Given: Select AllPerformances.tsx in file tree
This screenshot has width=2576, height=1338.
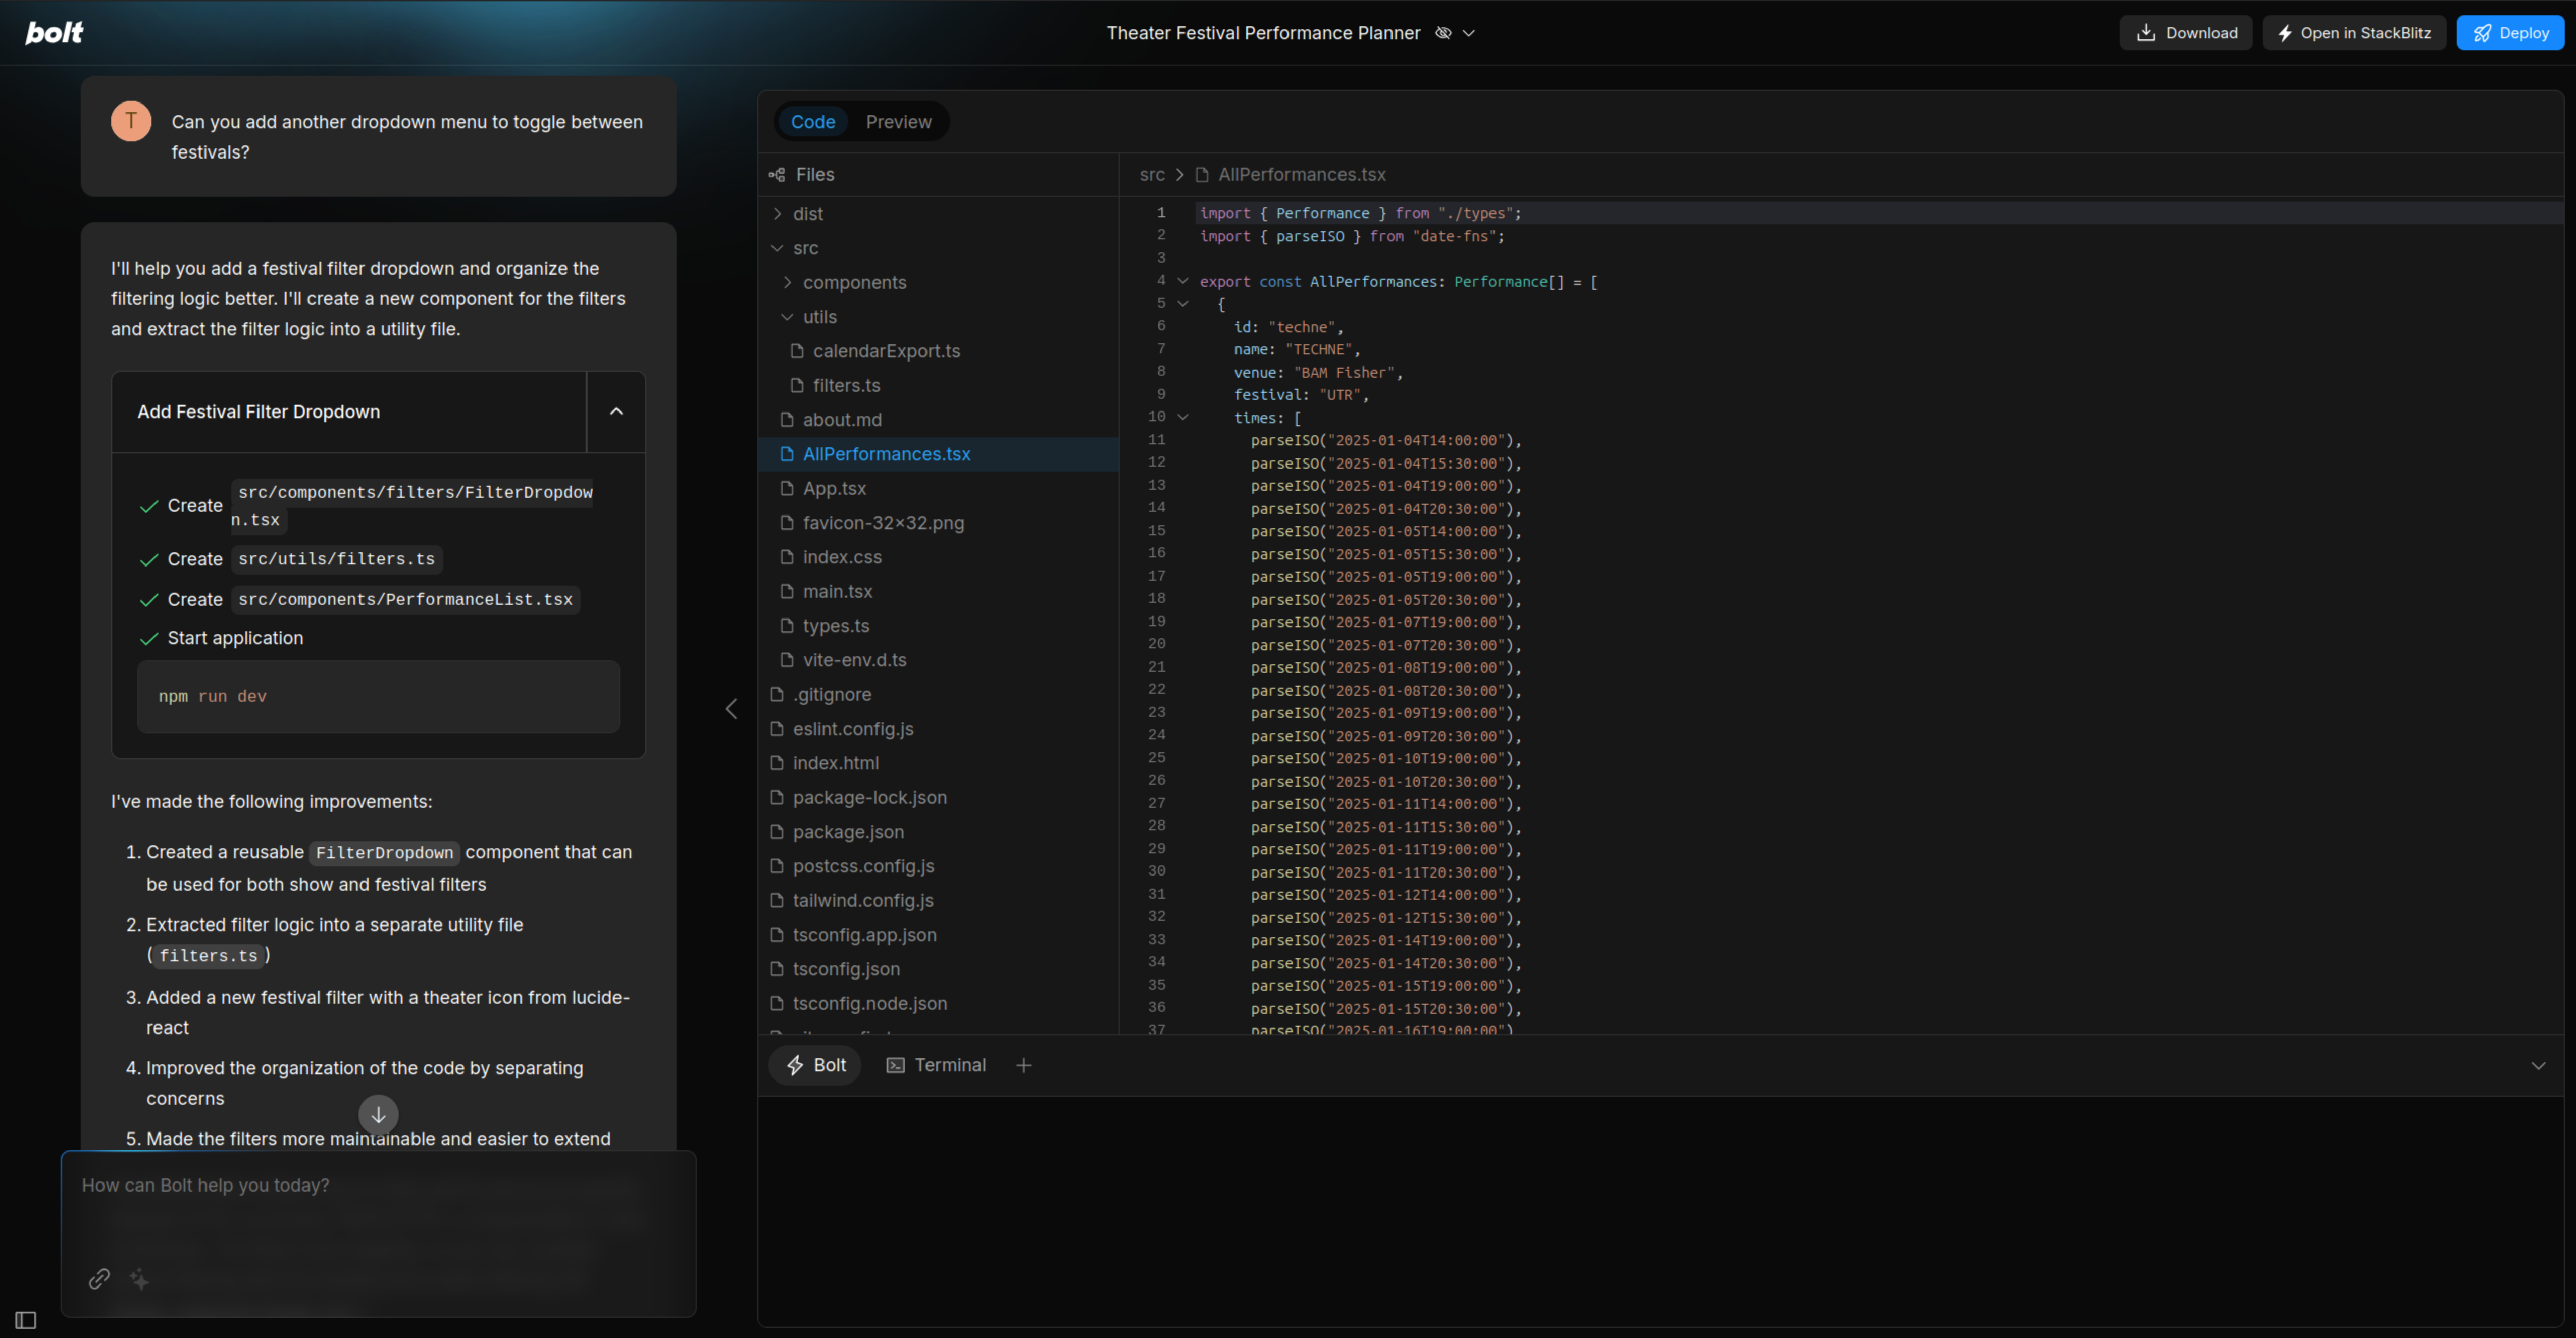Looking at the screenshot, I should tap(938, 454).
